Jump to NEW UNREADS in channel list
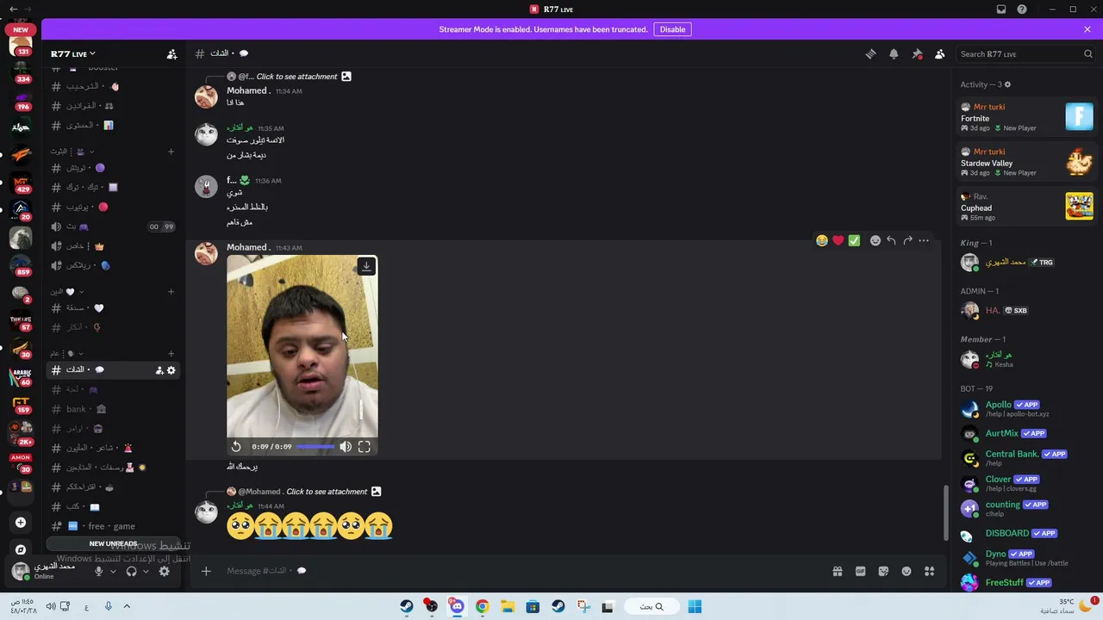Screen dimensions: 1103x620 click(113, 543)
